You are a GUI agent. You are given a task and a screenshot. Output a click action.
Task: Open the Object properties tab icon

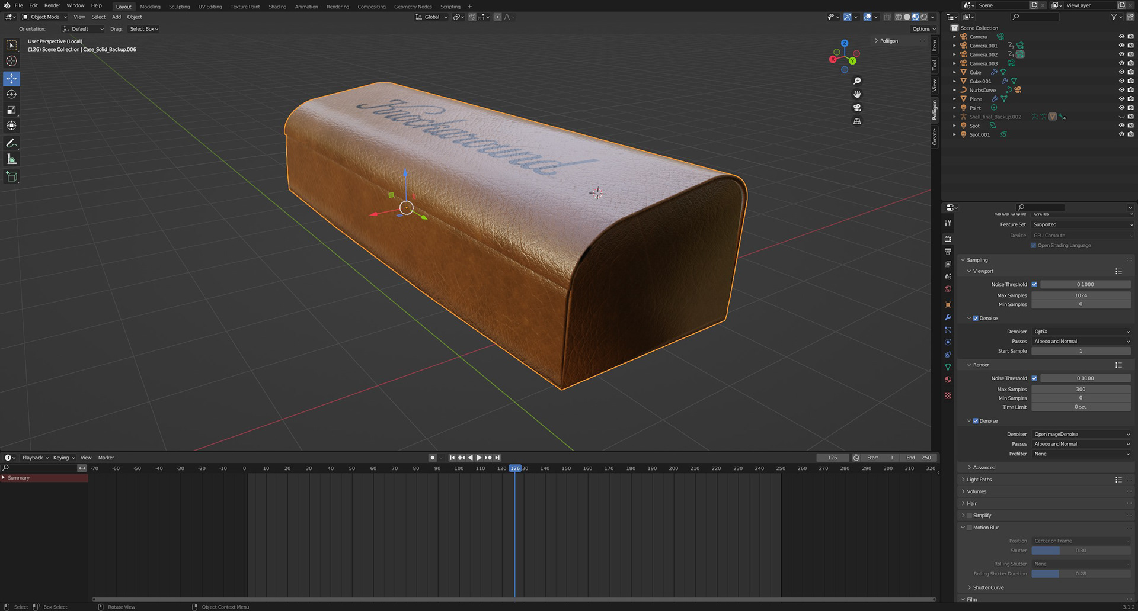(x=948, y=305)
